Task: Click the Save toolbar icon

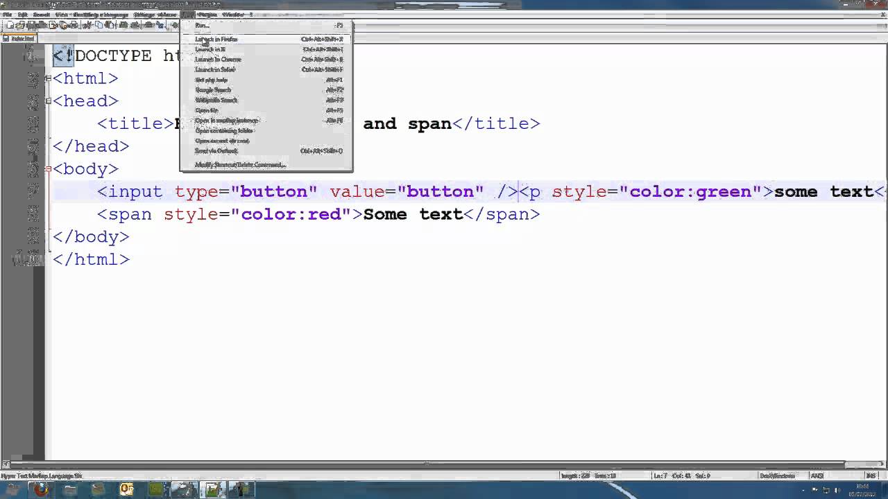Action: [x=31, y=26]
